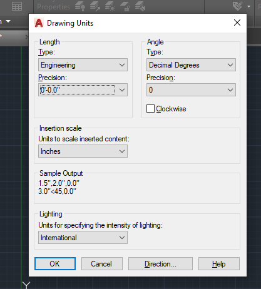Screen dimensions: 261x289
Task: Click the layer freeze icon with sun
Action: (110, 6)
